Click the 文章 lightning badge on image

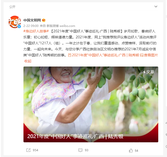click(x=149, y=72)
